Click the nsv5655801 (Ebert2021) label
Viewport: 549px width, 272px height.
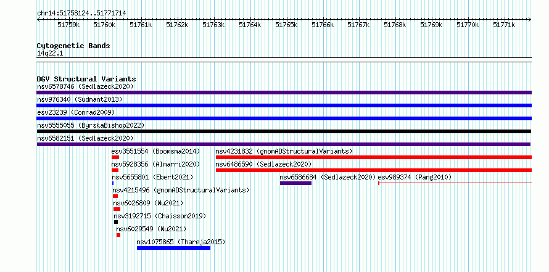(152, 177)
